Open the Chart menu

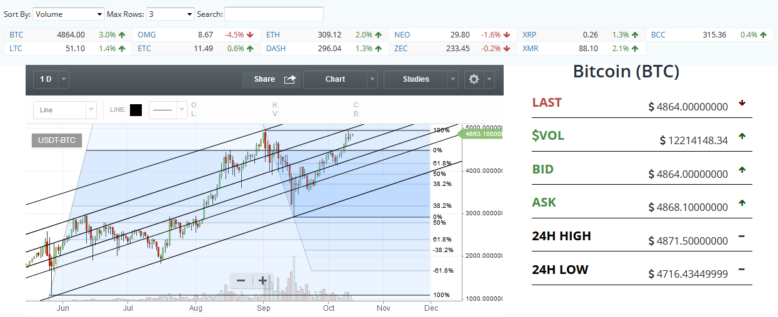pyautogui.click(x=335, y=79)
